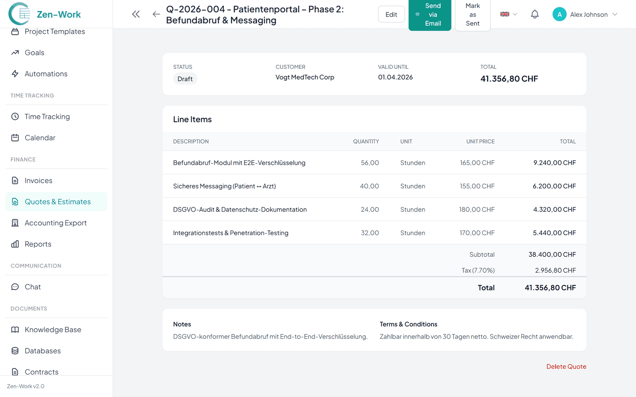This screenshot has width=636, height=397.
Task: Select Quotes & Estimates menu item
Action: pos(57,202)
